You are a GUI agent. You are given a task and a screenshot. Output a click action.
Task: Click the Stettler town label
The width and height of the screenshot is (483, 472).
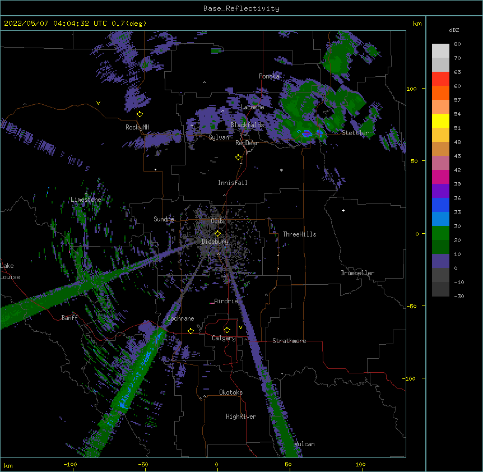click(x=355, y=133)
